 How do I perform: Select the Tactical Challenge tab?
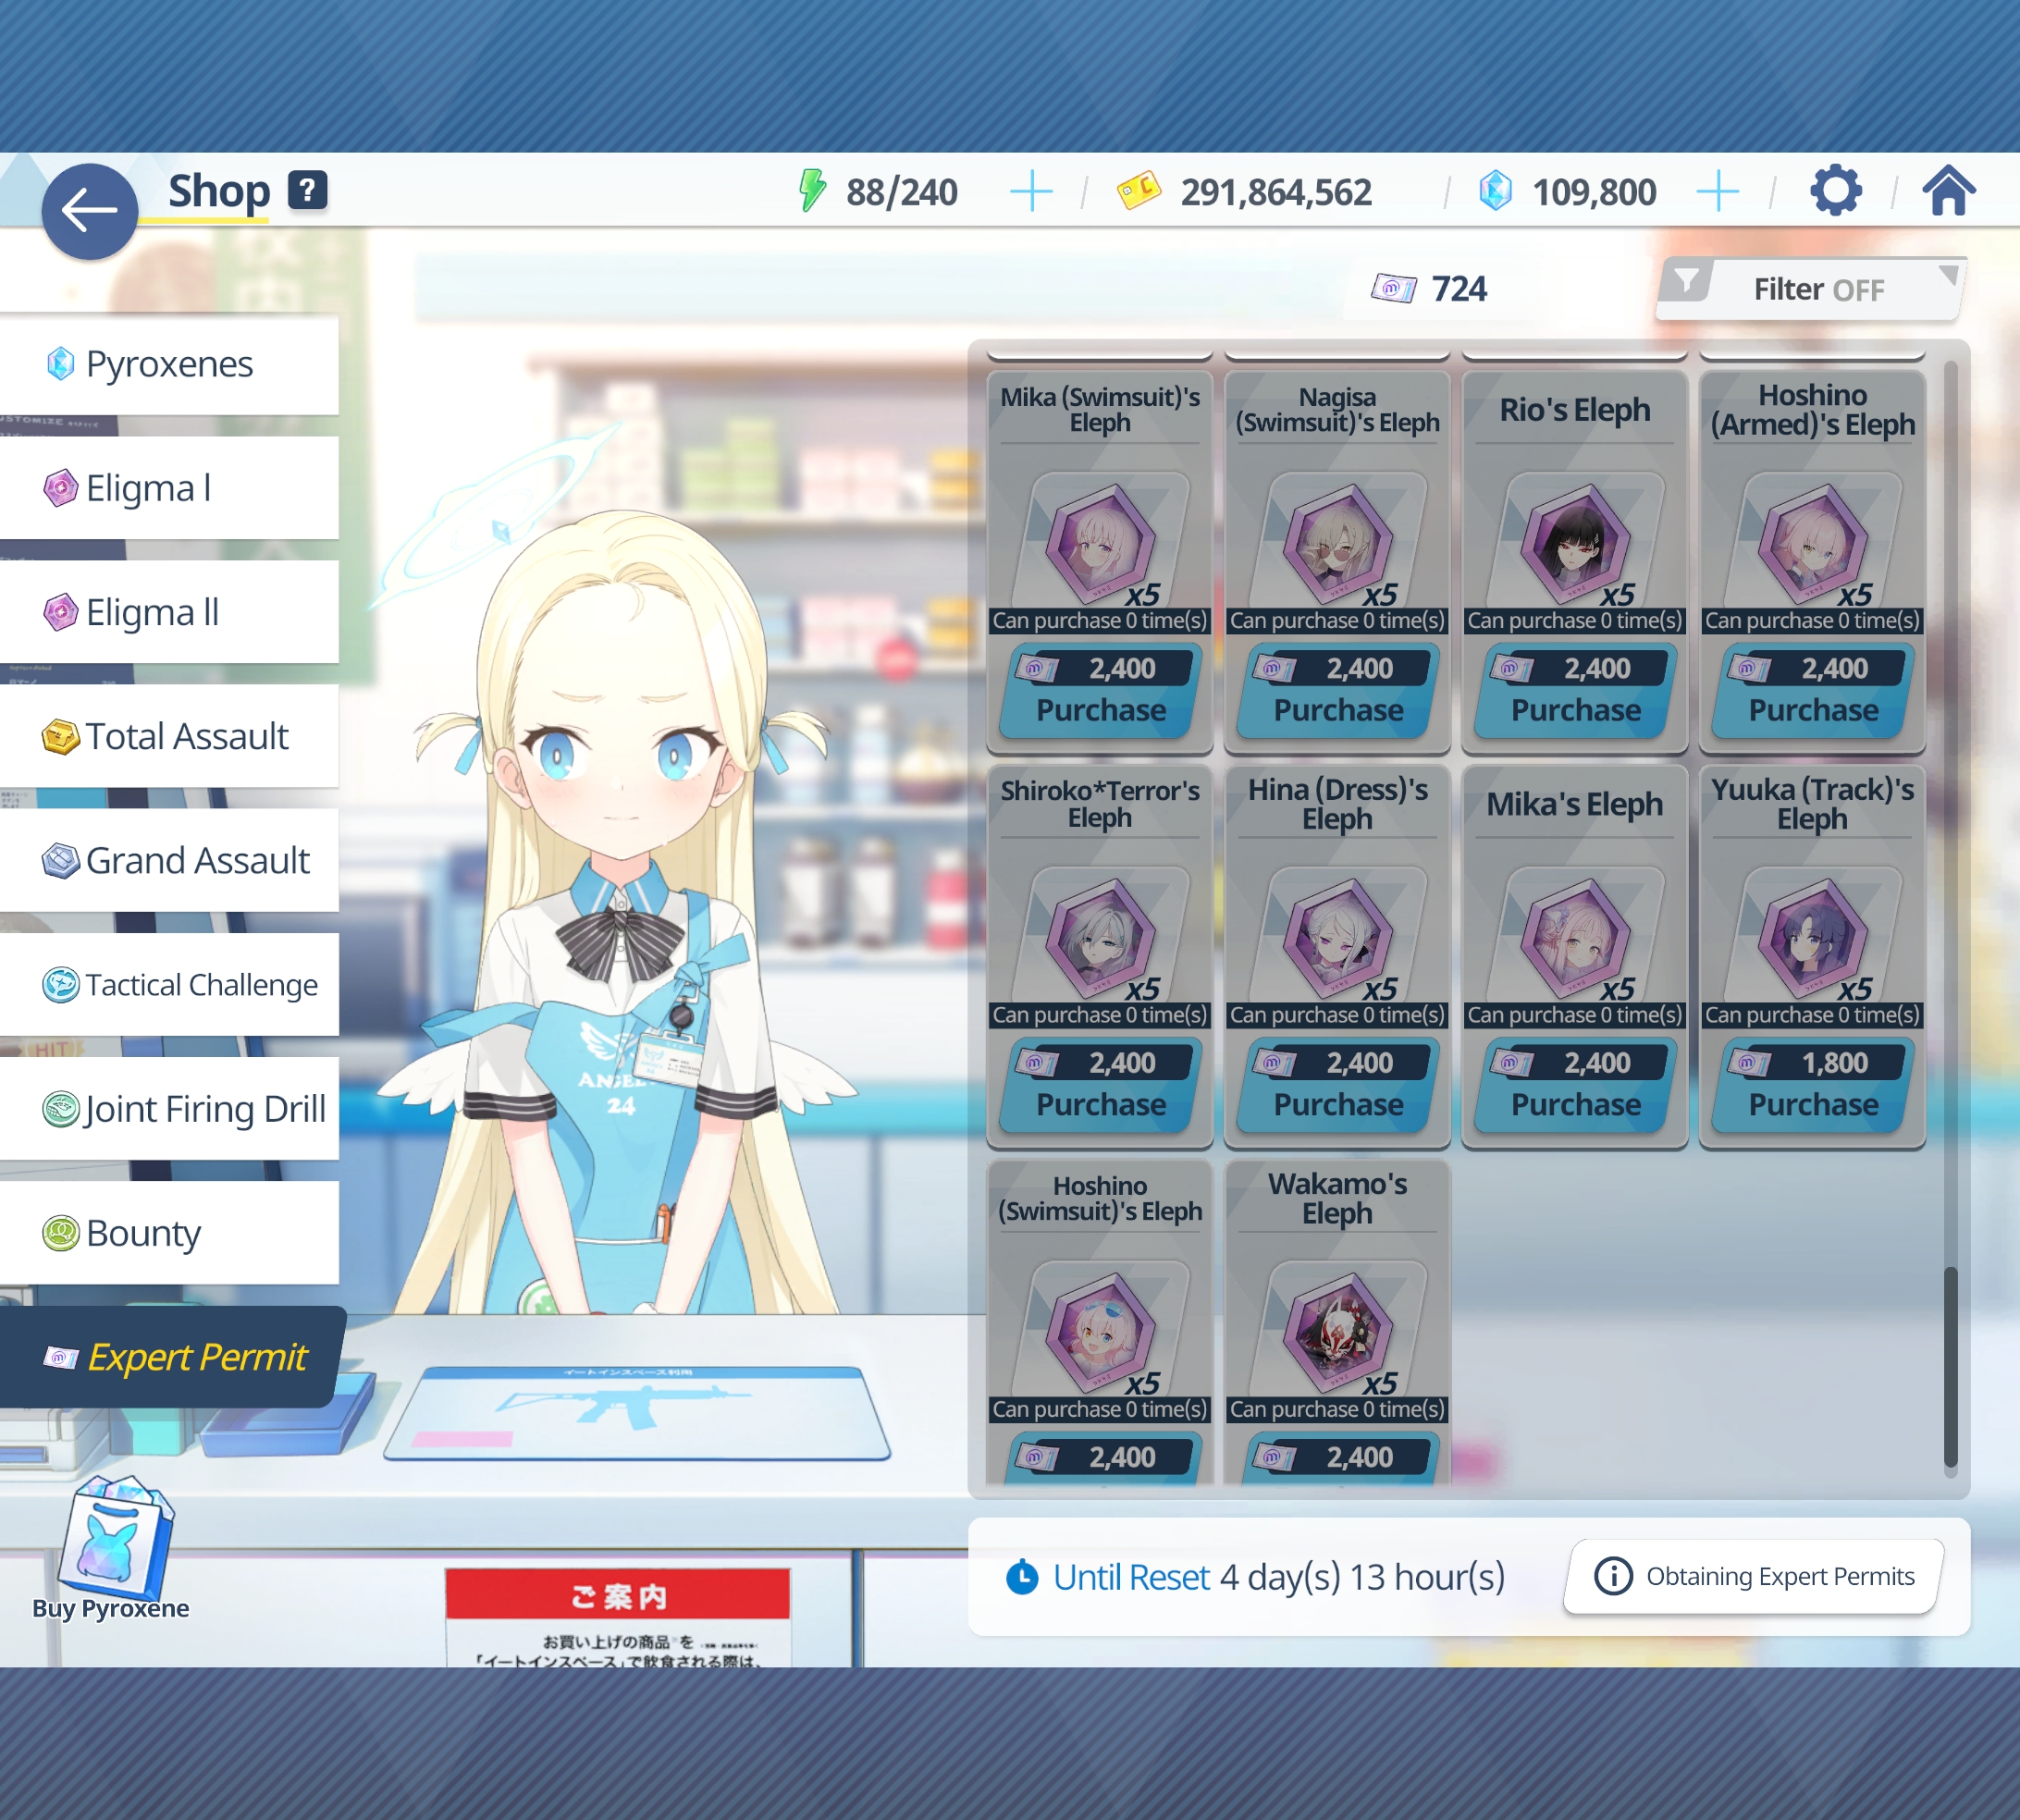point(169,985)
